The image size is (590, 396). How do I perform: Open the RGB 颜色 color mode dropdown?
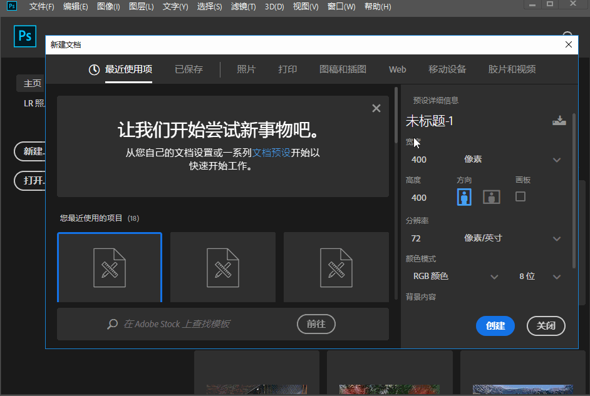(494, 277)
